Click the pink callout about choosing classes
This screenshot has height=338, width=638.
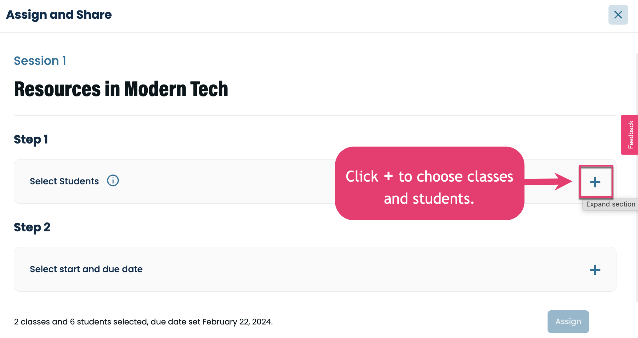click(x=429, y=183)
